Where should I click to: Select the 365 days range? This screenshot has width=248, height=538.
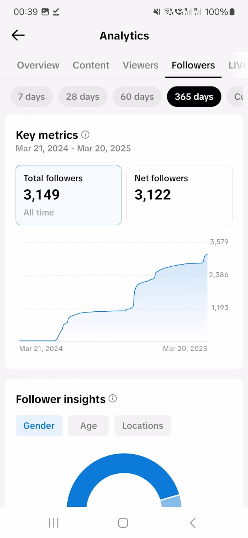click(194, 96)
